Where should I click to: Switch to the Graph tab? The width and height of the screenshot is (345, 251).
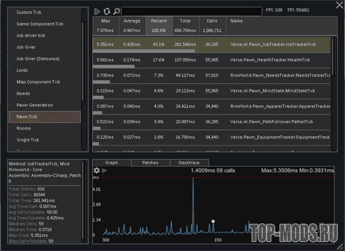coord(112,163)
